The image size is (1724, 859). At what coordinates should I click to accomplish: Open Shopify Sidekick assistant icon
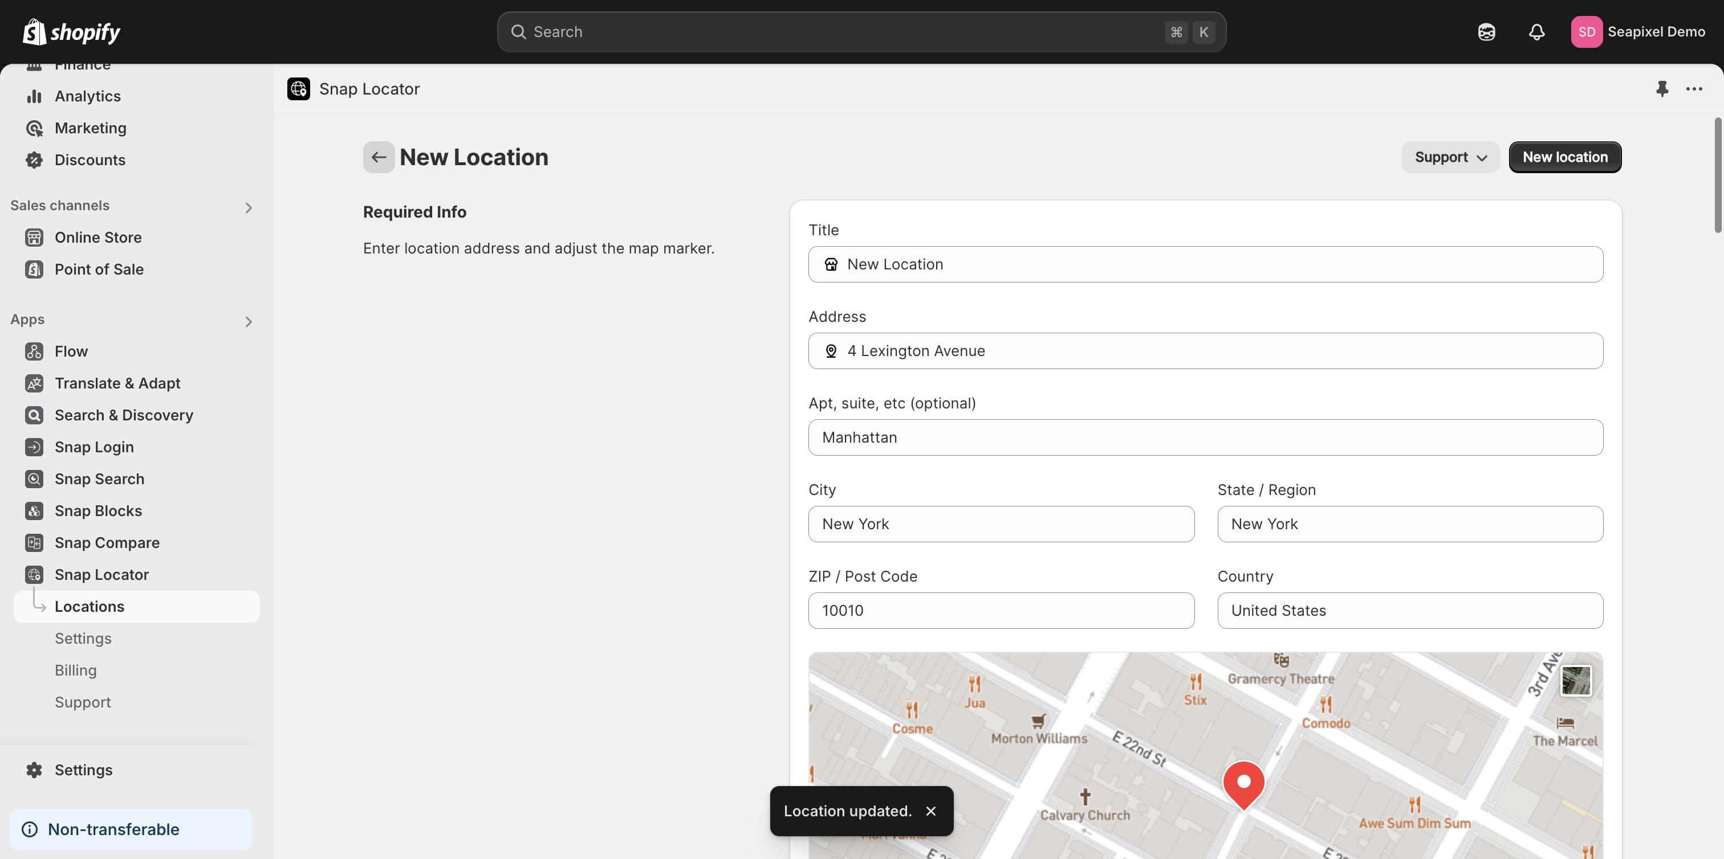click(x=1486, y=32)
